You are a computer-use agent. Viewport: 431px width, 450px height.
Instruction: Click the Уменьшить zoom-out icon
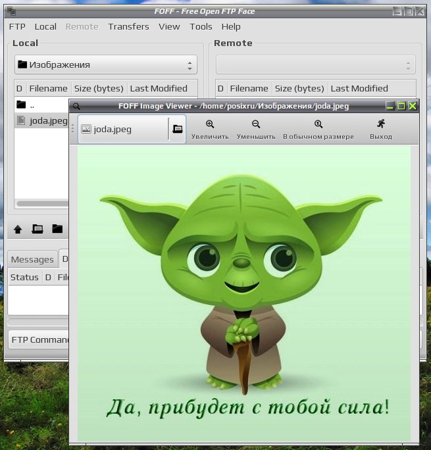click(256, 124)
